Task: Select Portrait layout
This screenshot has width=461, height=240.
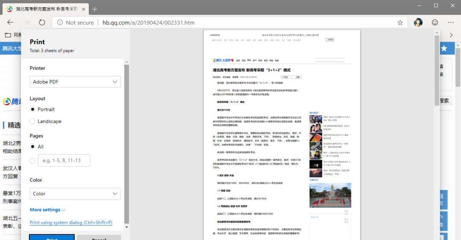Action: click(32, 109)
